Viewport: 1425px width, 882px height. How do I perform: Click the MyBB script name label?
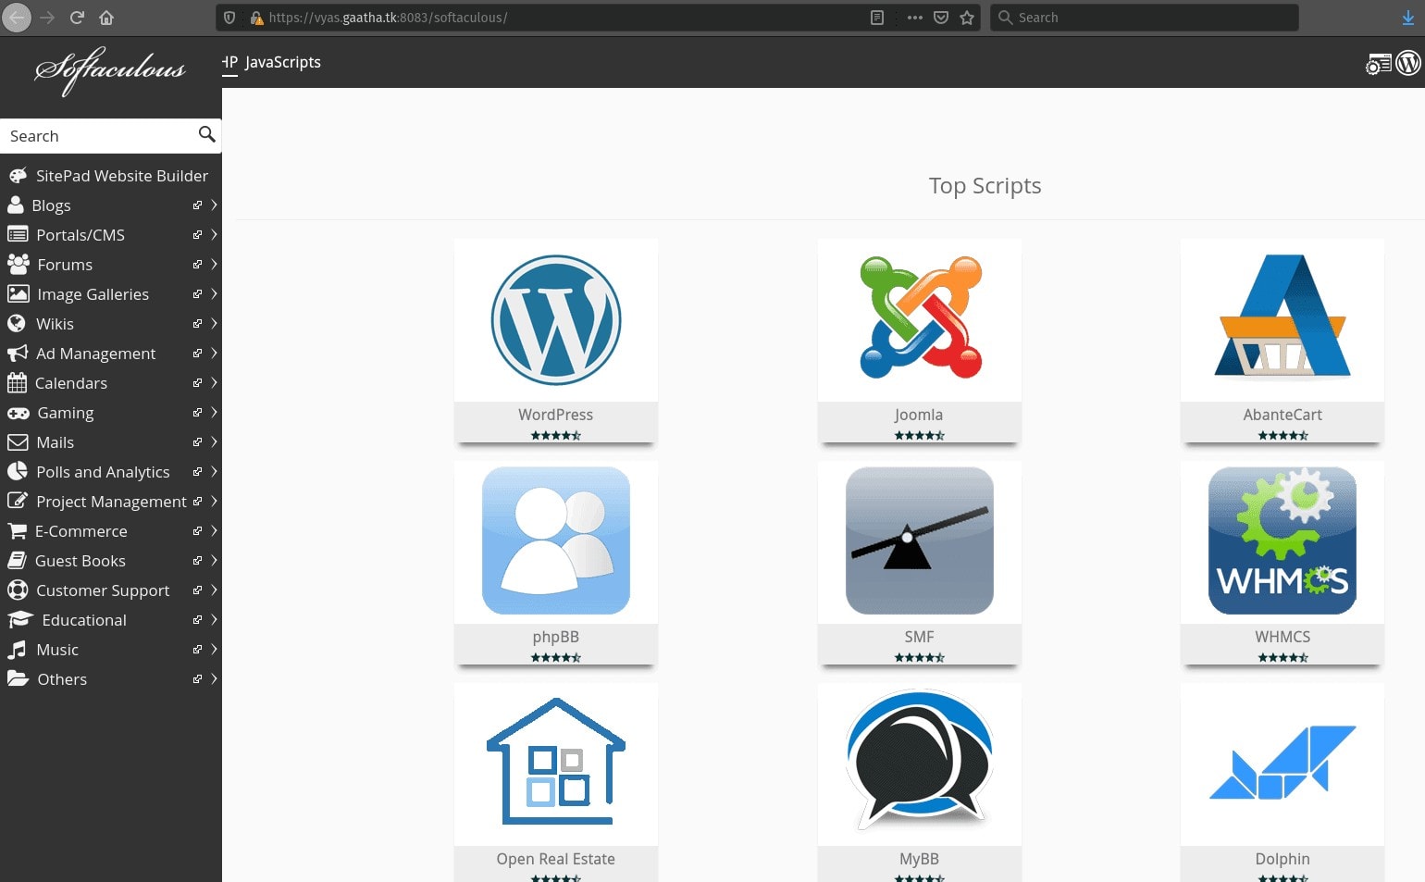point(920,859)
